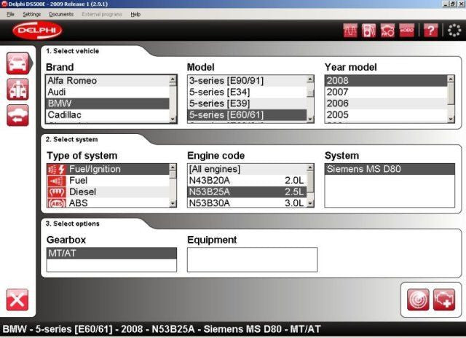Select year model 2008
This screenshot has height=338, width=466.
(386, 81)
